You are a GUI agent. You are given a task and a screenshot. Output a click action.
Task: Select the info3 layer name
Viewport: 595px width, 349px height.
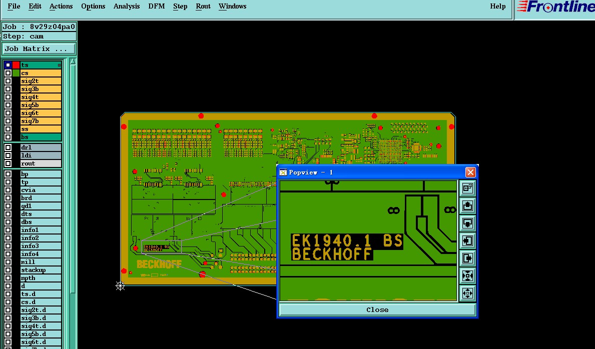click(41, 246)
